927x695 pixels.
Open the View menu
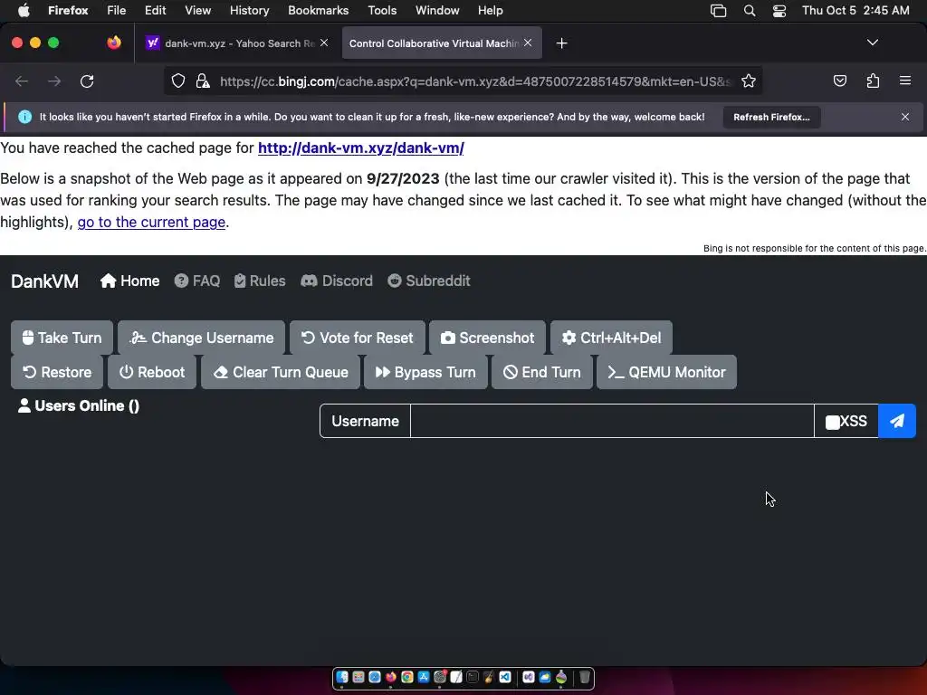197,10
